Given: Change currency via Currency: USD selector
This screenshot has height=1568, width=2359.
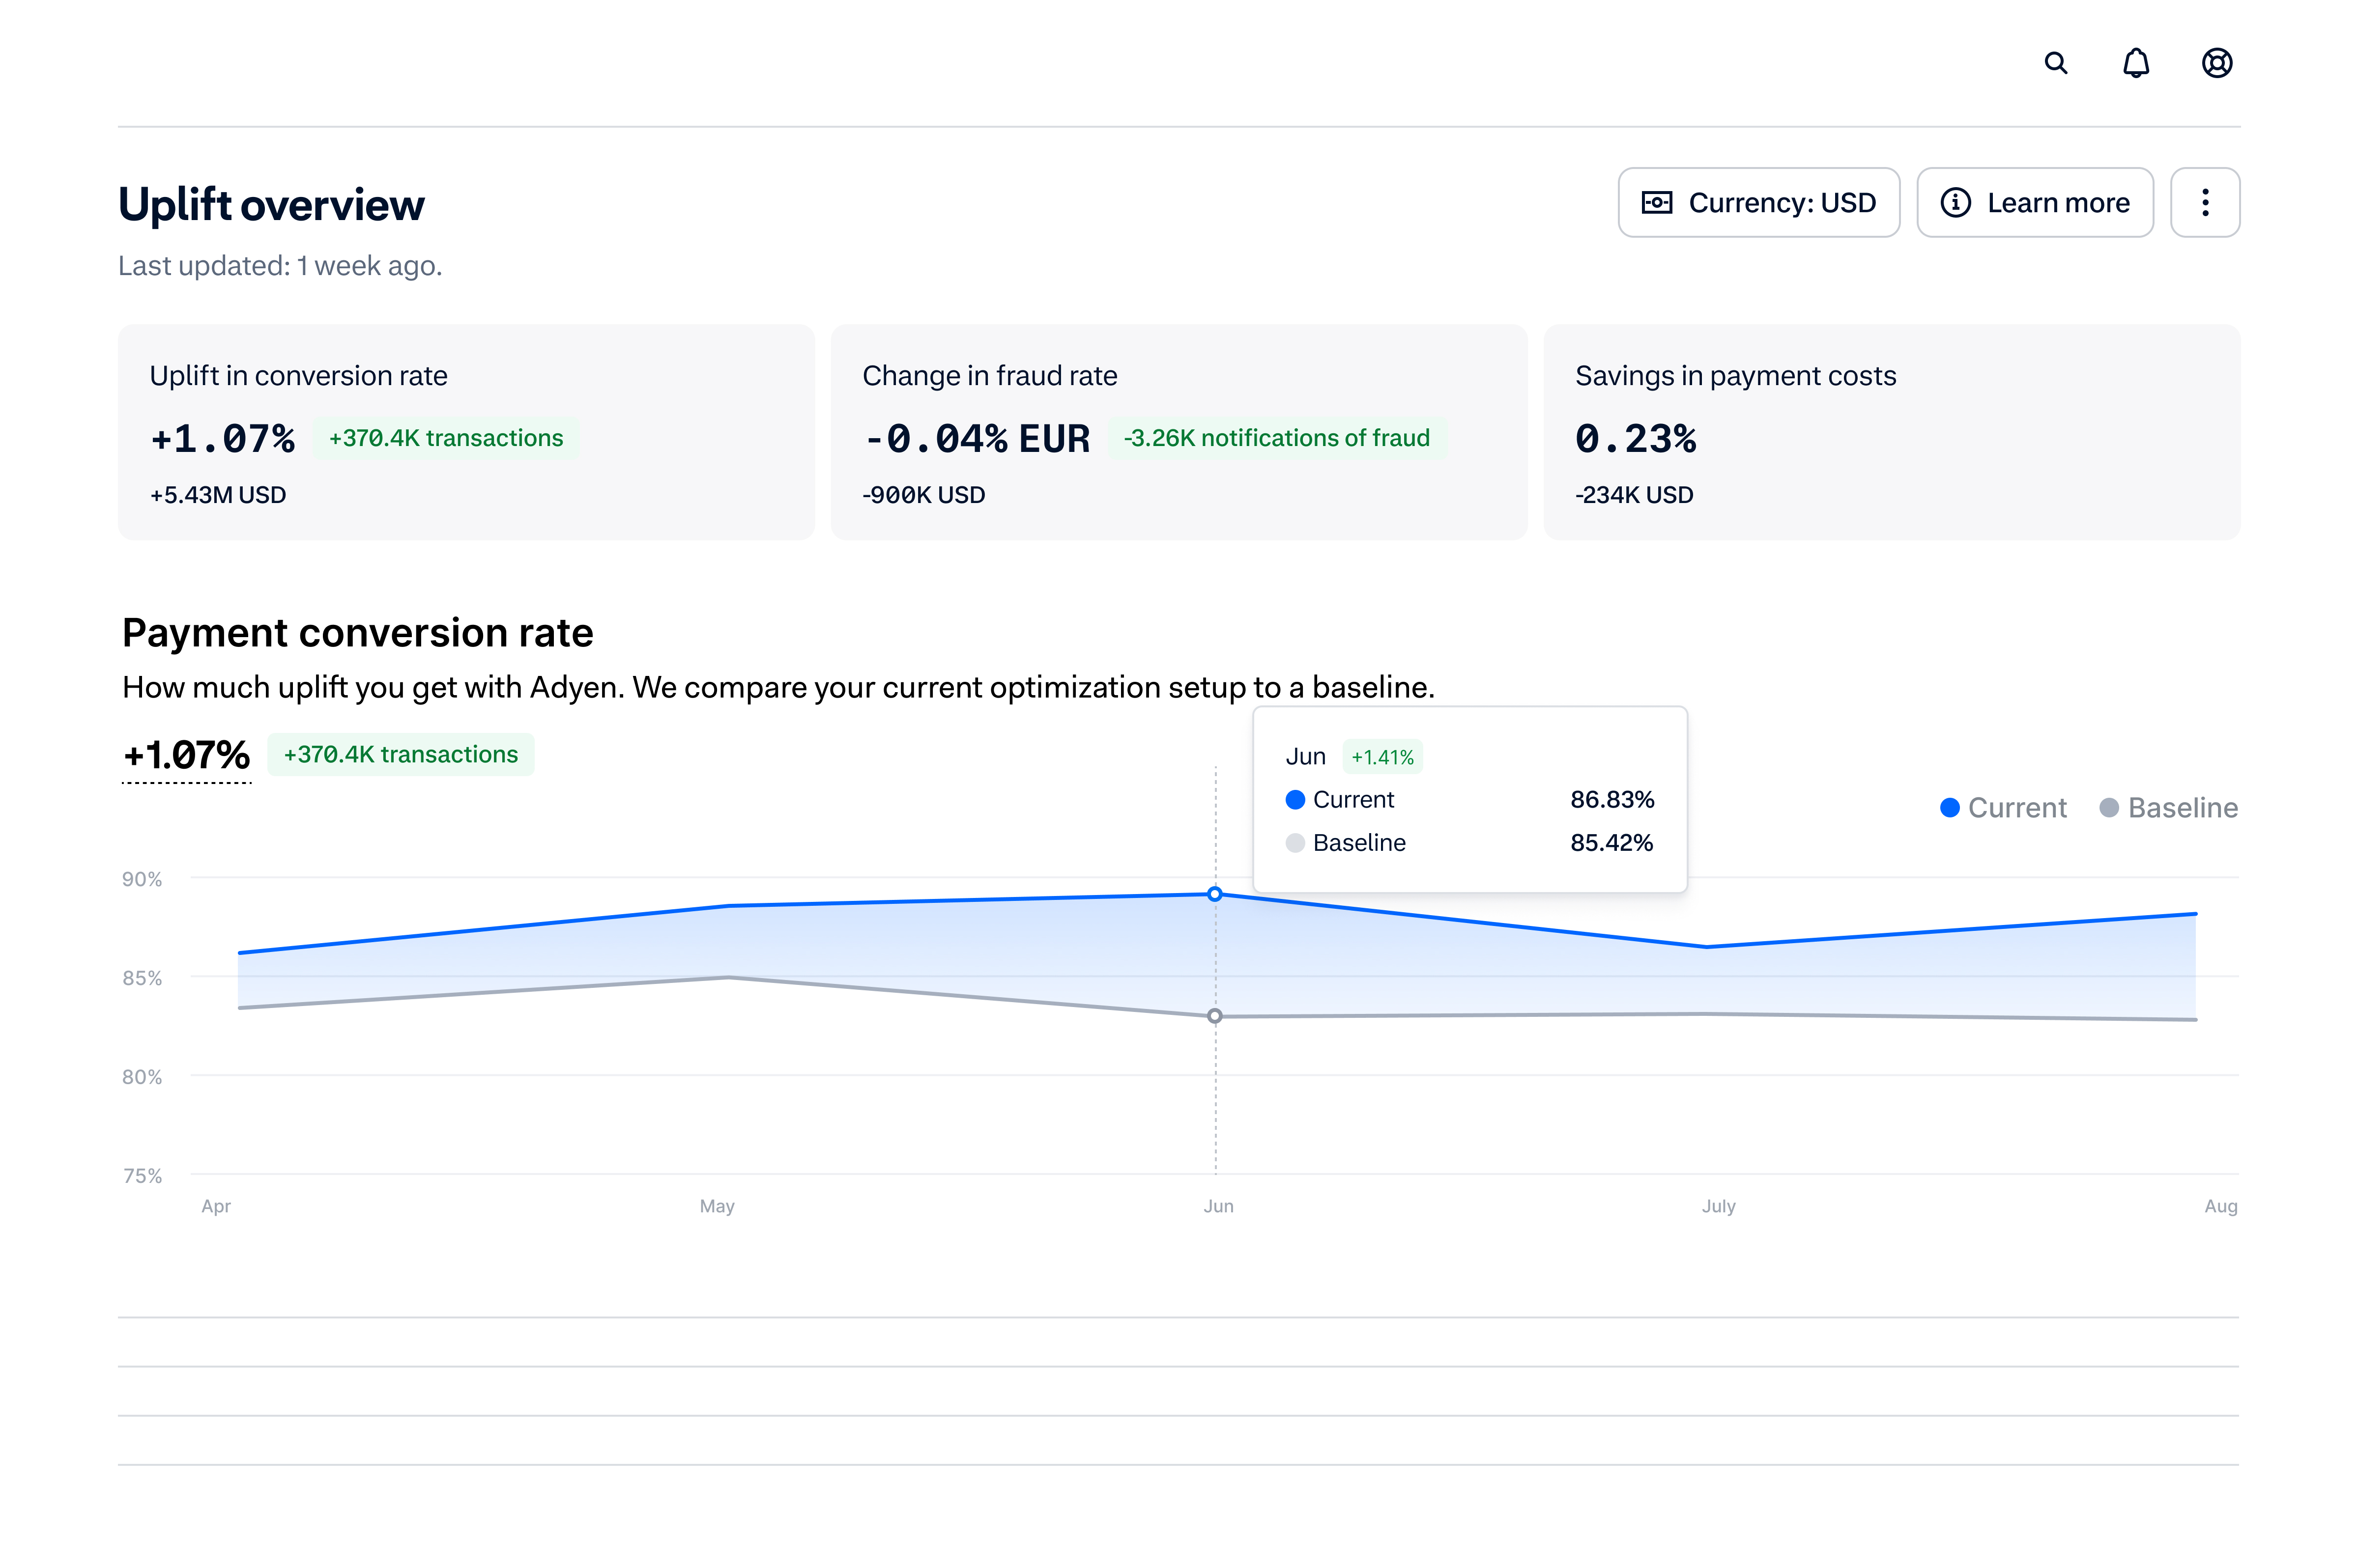Looking at the screenshot, I should [1758, 203].
